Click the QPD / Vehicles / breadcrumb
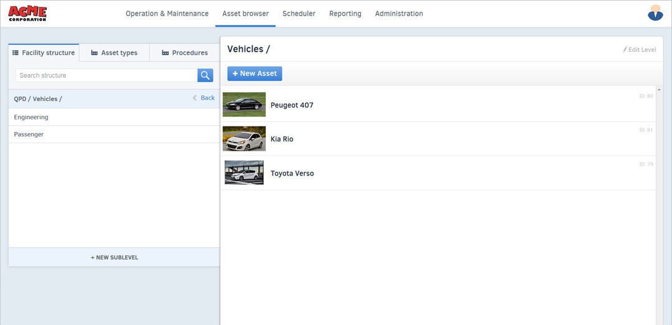This screenshot has width=672, height=325. [x=38, y=98]
